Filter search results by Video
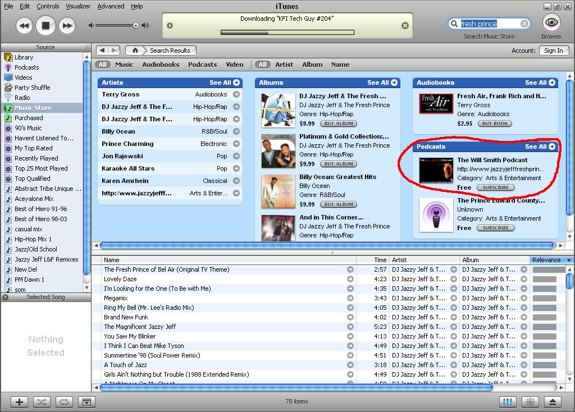Viewport: 575px width, 412px height. 235,65
